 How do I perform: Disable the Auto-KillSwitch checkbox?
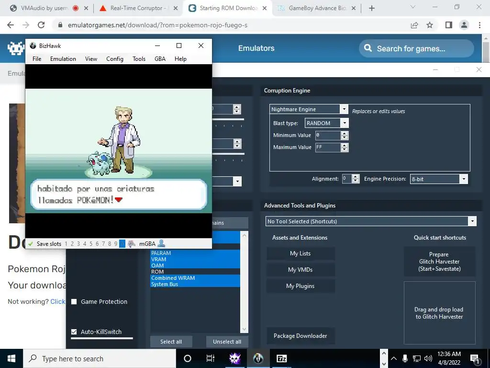[x=74, y=332]
